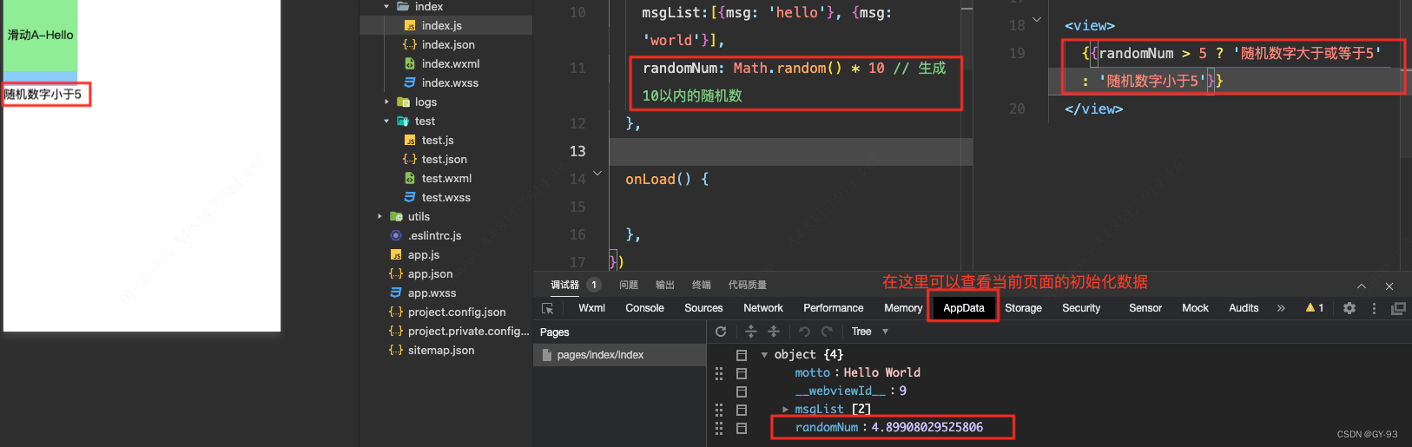
Task: Click the drag handle beside motto row
Action: coord(719,373)
